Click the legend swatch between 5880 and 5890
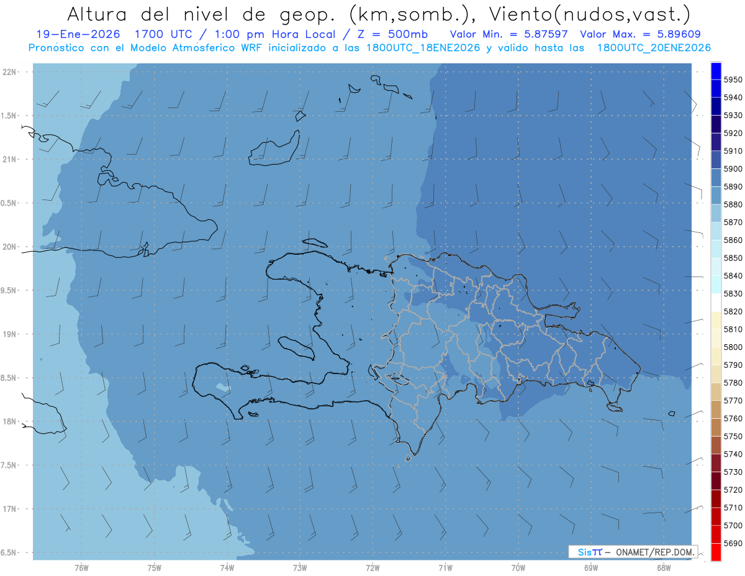Viewport: 745px width, 576px height. (x=716, y=196)
